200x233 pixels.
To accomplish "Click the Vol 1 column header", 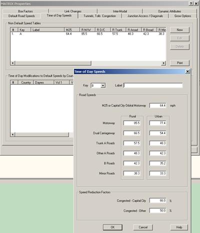I will tap(61, 82).
